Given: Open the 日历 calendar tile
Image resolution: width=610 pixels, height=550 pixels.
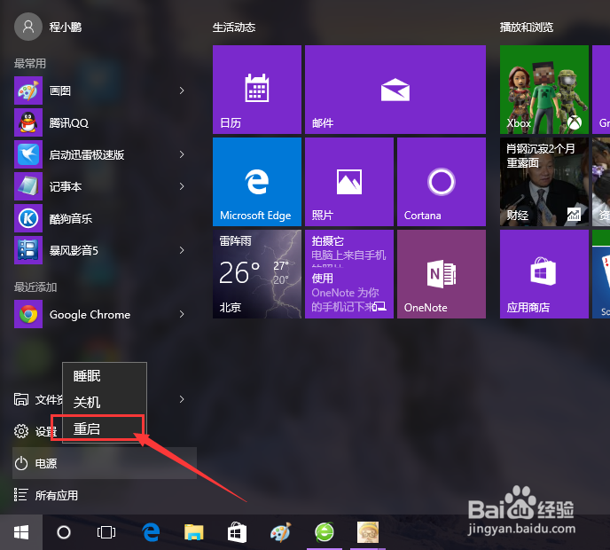Looking at the screenshot, I should pos(257,90).
